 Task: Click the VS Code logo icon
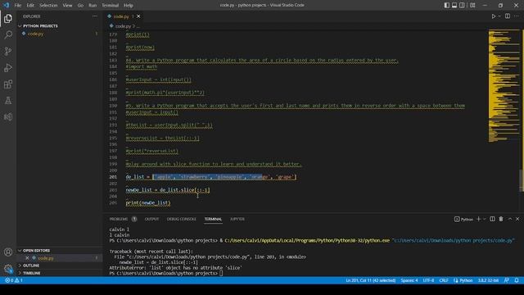click(x=6, y=5)
